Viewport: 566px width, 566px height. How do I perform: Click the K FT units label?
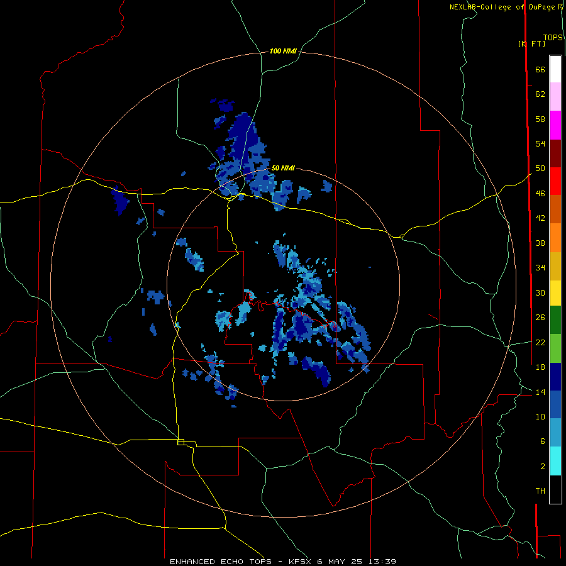tap(531, 43)
